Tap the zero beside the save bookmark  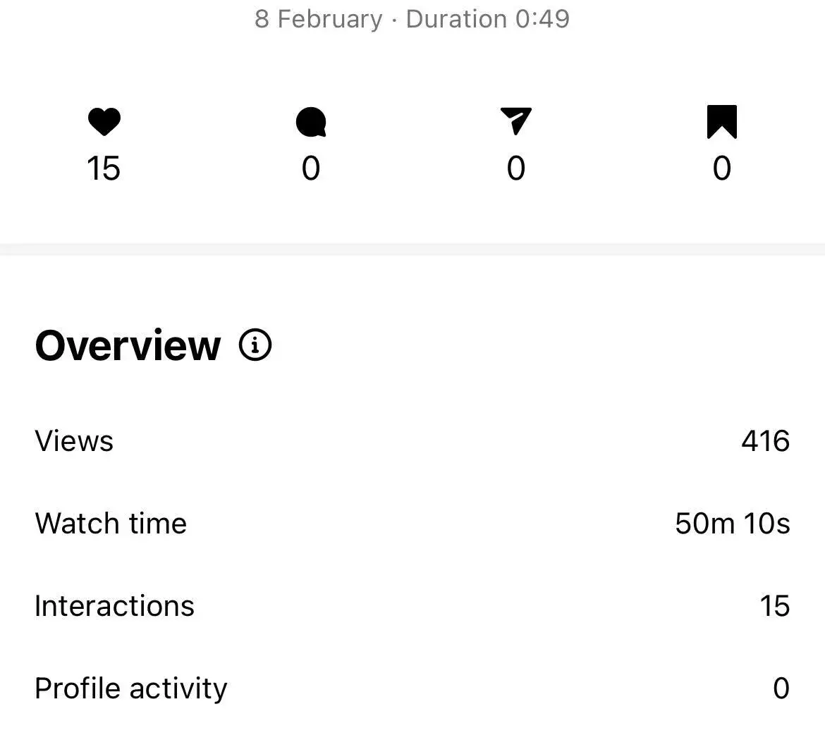(722, 168)
